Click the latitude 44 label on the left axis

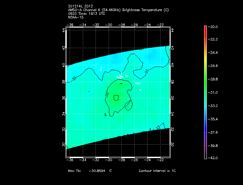point(64,30)
